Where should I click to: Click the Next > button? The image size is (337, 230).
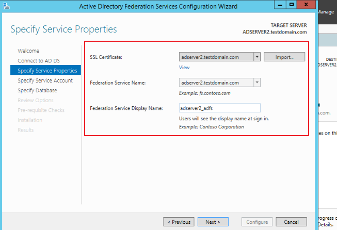[x=213, y=222]
